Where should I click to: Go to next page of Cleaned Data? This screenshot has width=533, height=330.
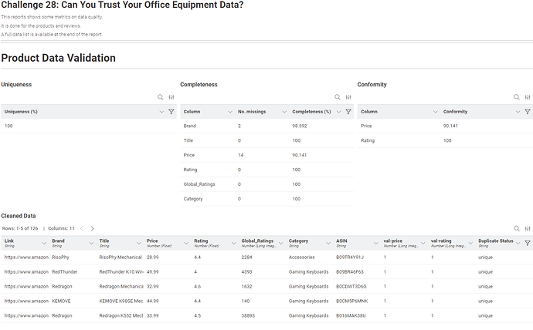coord(92,228)
